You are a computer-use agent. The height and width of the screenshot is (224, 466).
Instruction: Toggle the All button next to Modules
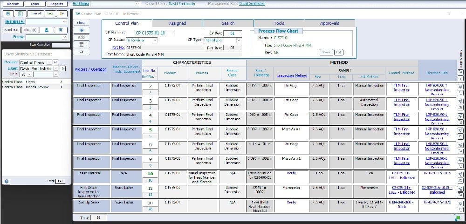(x=55, y=62)
